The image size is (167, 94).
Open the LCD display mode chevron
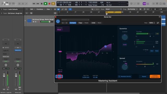point(127,4)
